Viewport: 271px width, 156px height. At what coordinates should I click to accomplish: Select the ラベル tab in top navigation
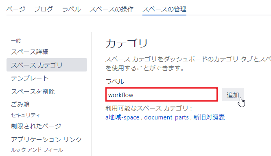click(71, 9)
